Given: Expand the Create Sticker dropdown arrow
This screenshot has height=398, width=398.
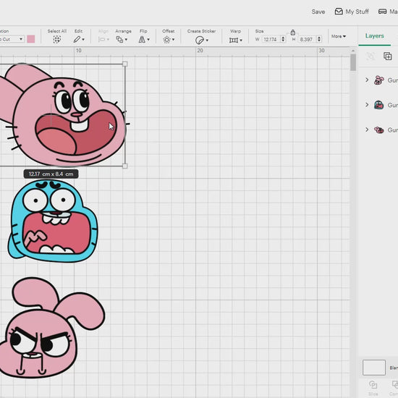Looking at the screenshot, I should [x=207, y=41].
